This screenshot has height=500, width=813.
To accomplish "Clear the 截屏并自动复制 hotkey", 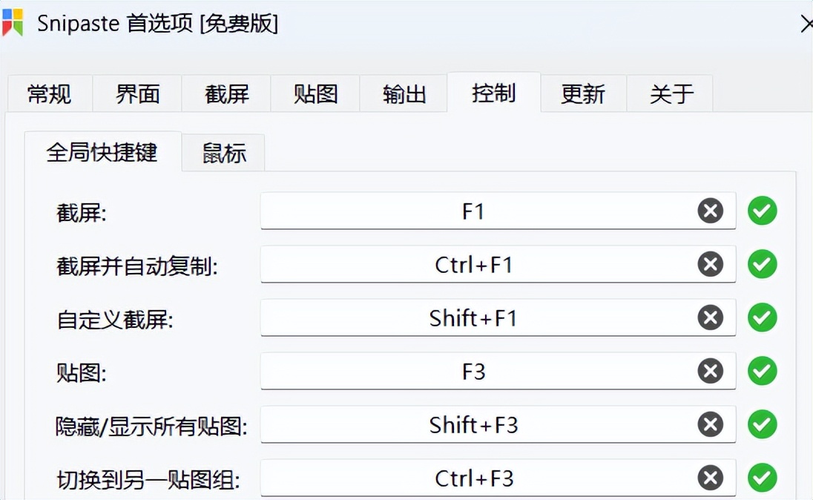I will [x=711, y=264].
